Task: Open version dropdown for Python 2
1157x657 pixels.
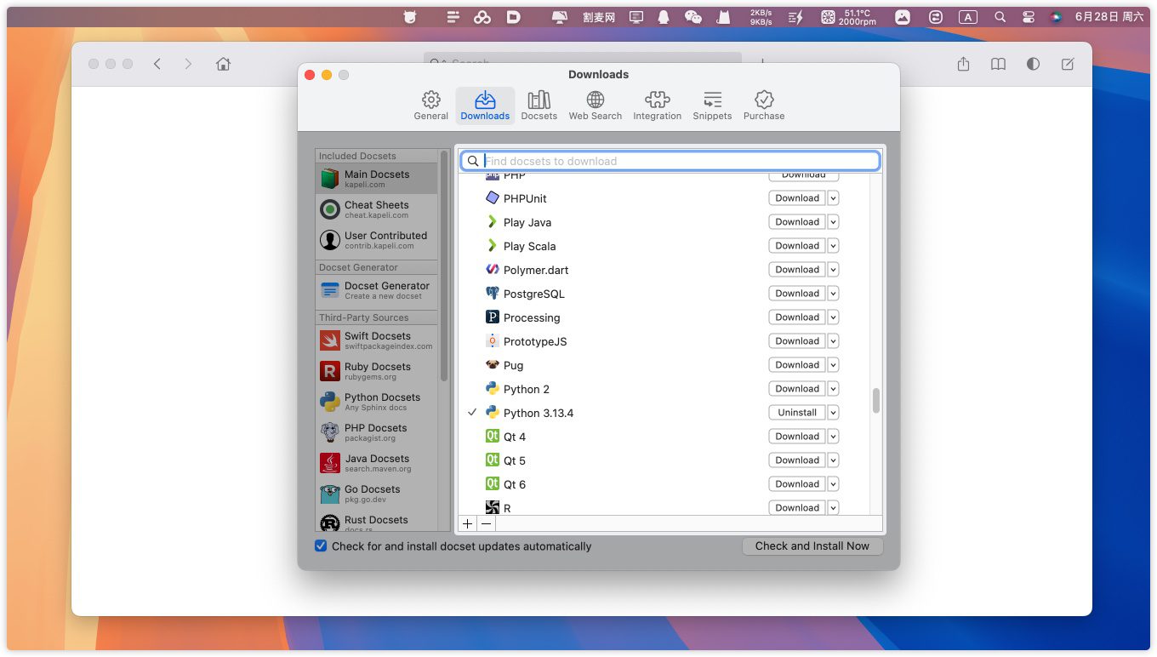Action: coord(833,388)
